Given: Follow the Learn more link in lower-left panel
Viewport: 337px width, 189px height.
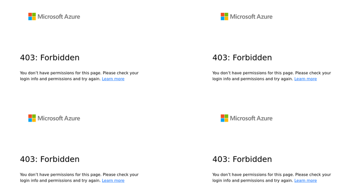Looking at the screenshot, I should click(x=113, y=181).
